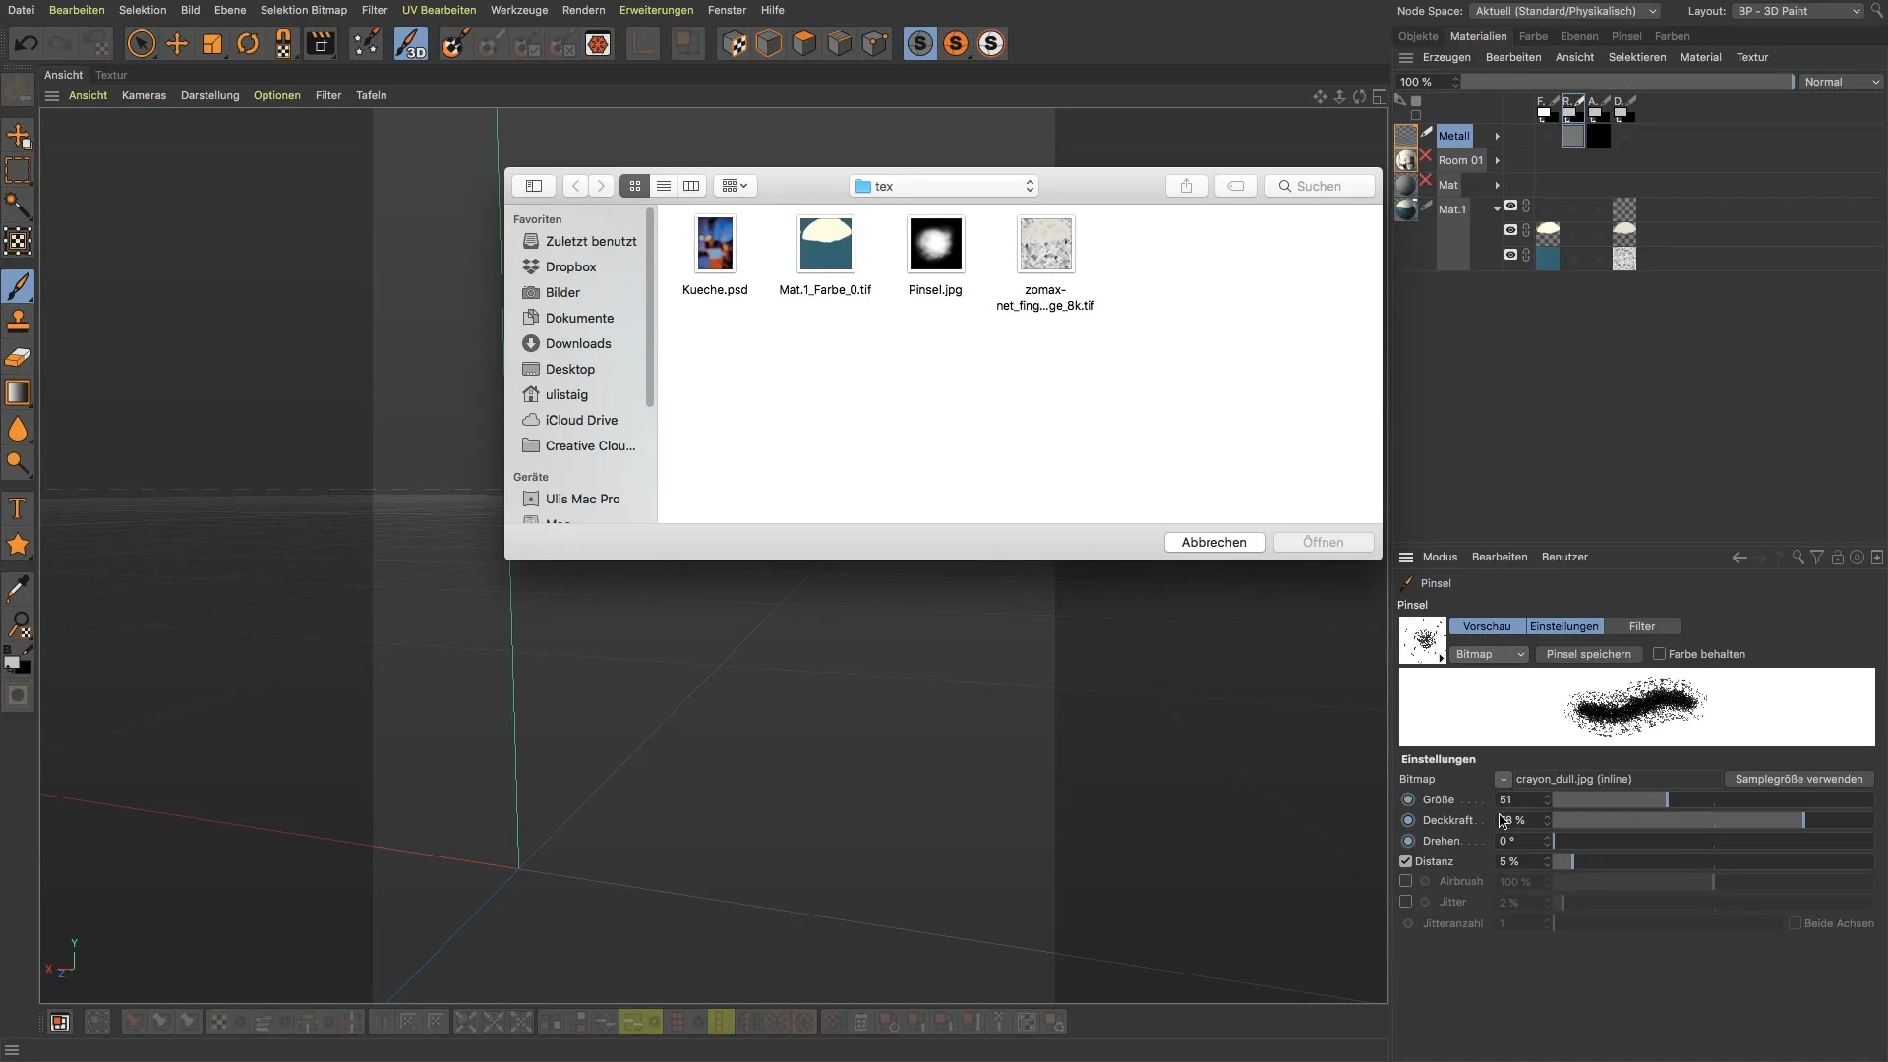Go back in file dialog navigation
The height and width of the screenshot is (1062, 1888).
pos(576,186)
